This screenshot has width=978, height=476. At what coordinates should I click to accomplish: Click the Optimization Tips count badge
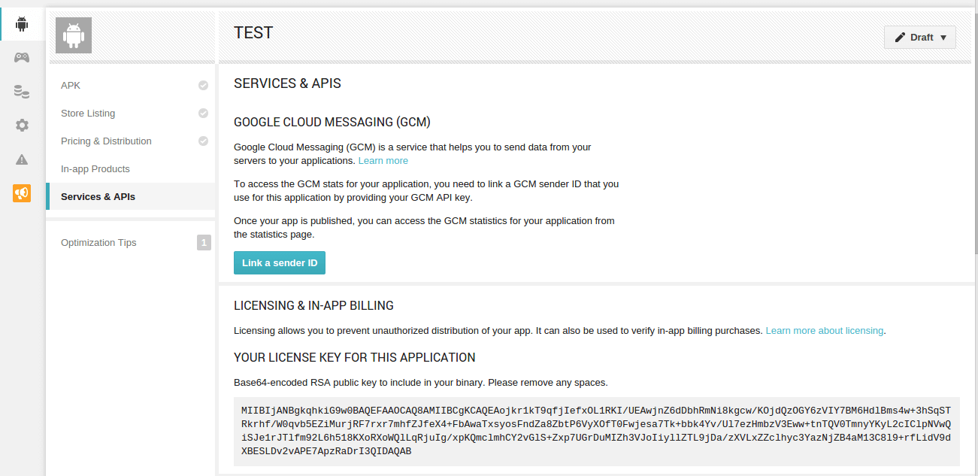[204, 243]
